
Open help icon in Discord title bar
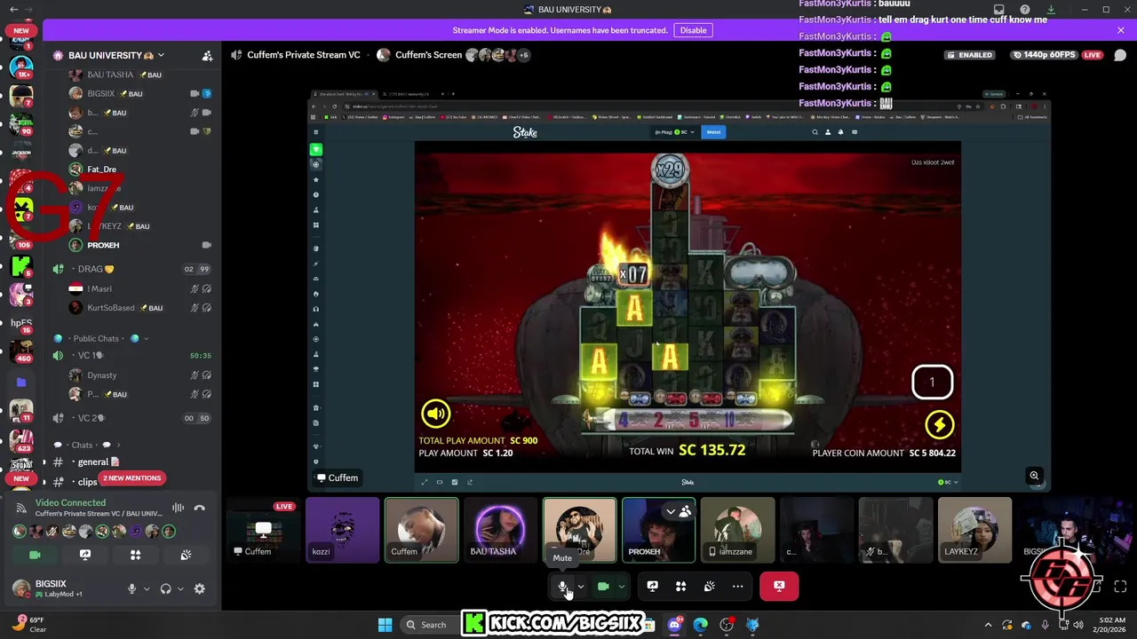1025,10
